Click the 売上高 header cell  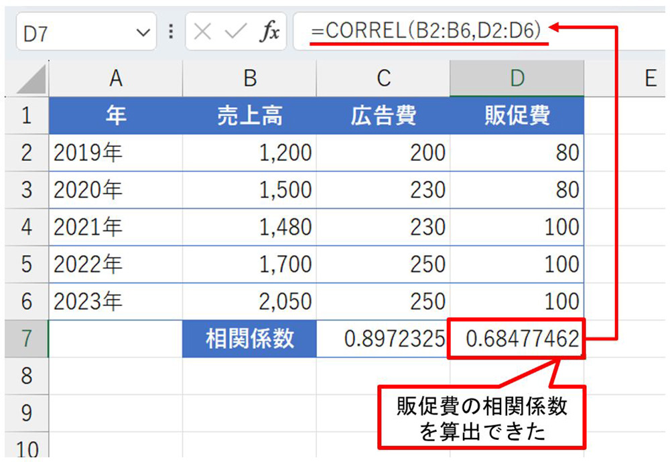pos(249,116)
